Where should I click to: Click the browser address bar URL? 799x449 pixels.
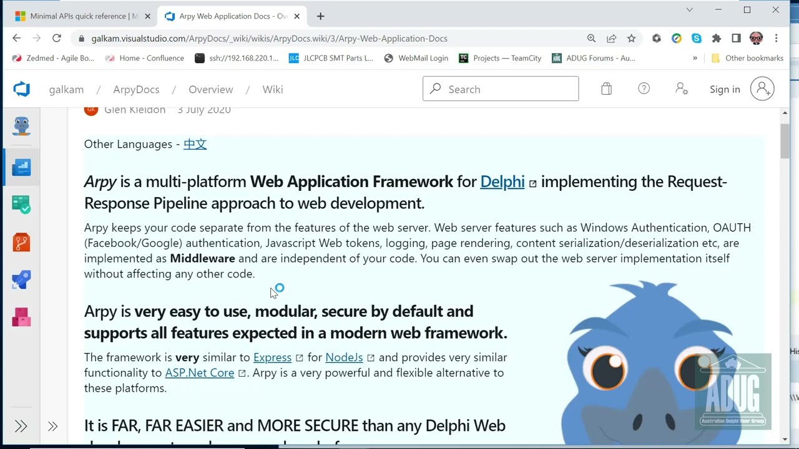269,38
